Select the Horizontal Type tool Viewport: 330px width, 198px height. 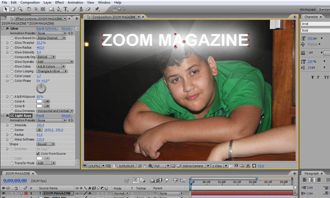(66, 9)
